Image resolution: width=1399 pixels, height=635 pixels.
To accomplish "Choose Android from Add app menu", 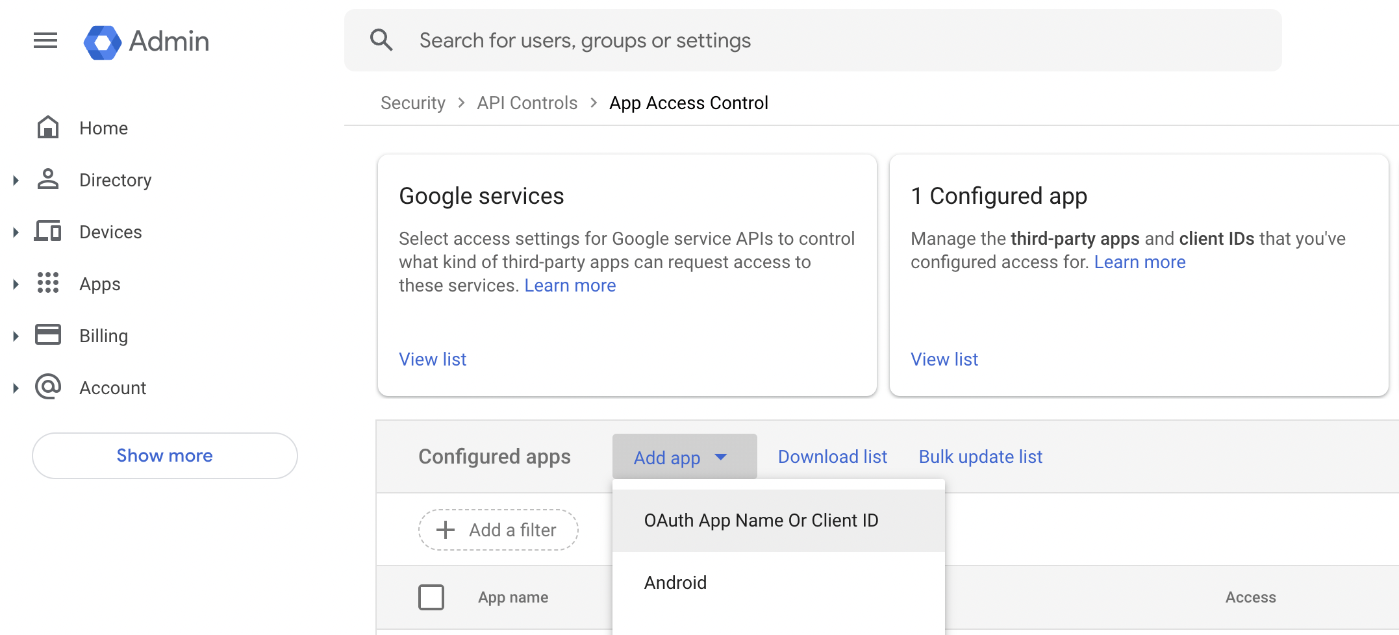I will point(675,583).
